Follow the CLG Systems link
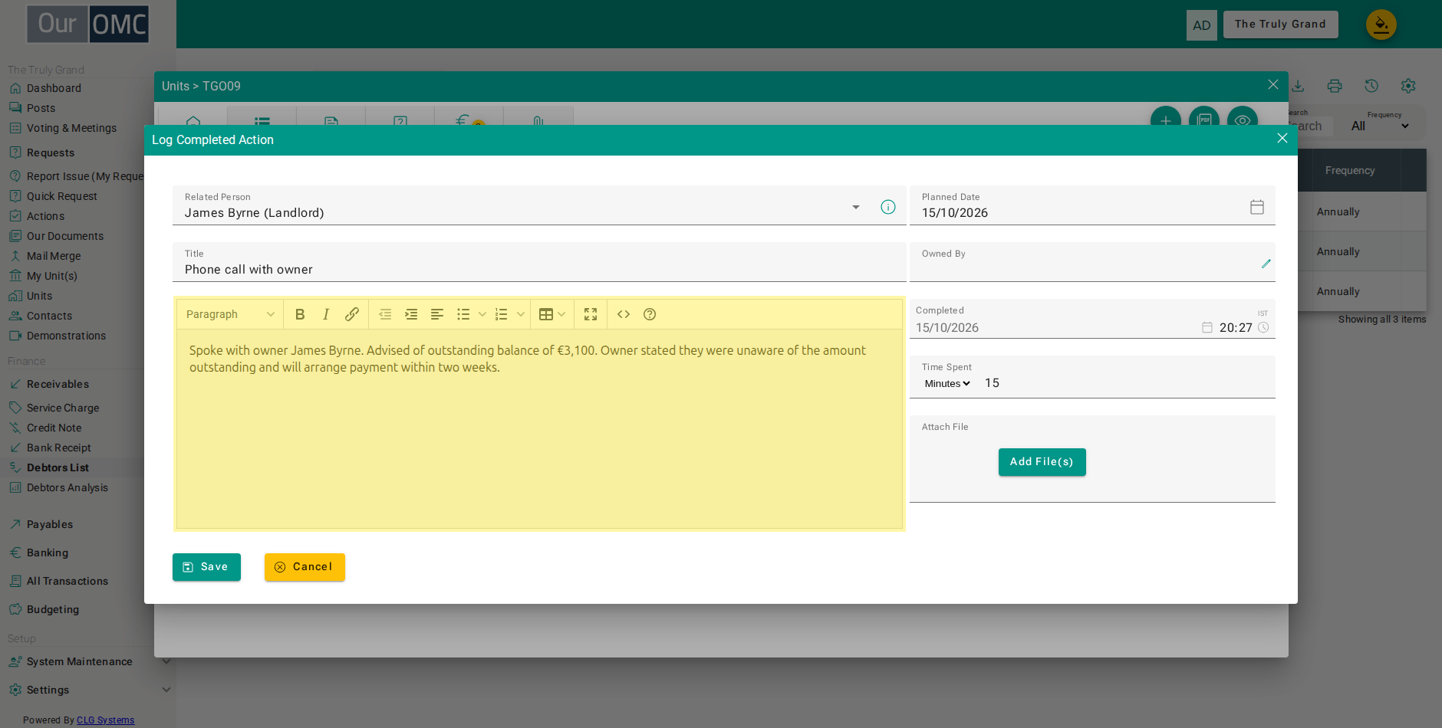The image size is (1442, 728). click(105, 720)
